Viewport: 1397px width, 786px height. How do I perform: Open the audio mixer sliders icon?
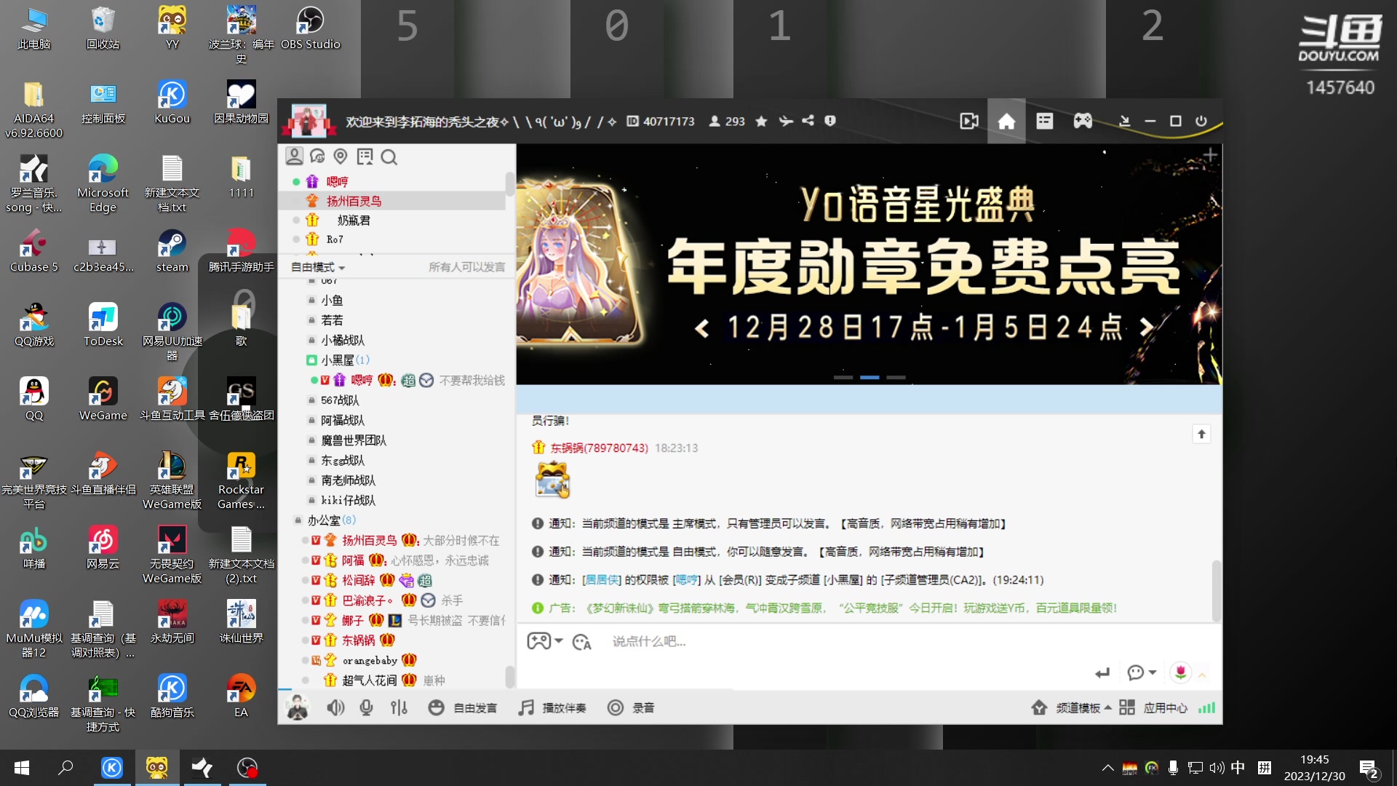point(399,707)
